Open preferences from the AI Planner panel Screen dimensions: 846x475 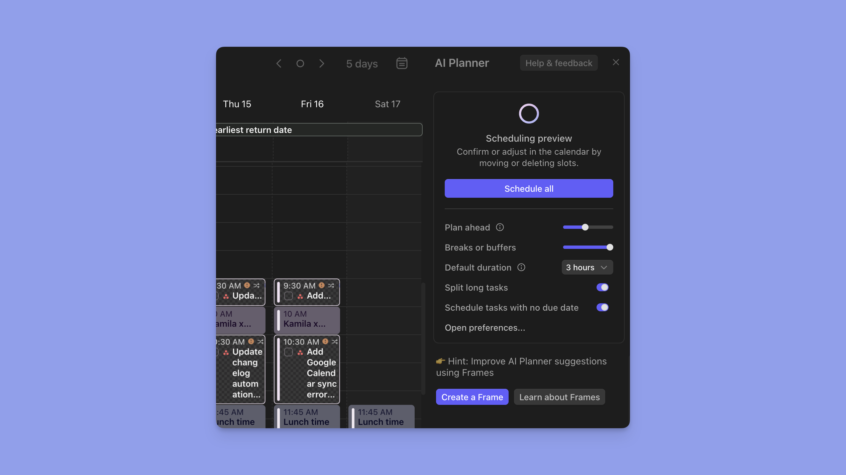coord(485,328)
